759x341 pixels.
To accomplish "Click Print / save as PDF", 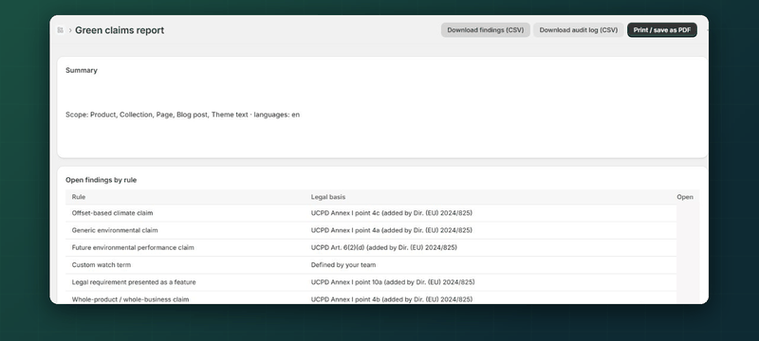I will (x=661, y=30).
